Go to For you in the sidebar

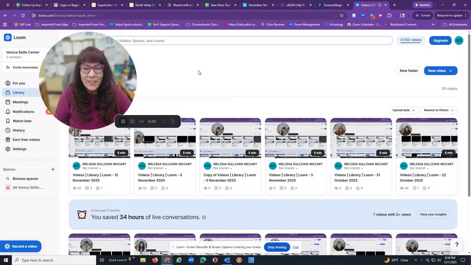pos(19,83)
